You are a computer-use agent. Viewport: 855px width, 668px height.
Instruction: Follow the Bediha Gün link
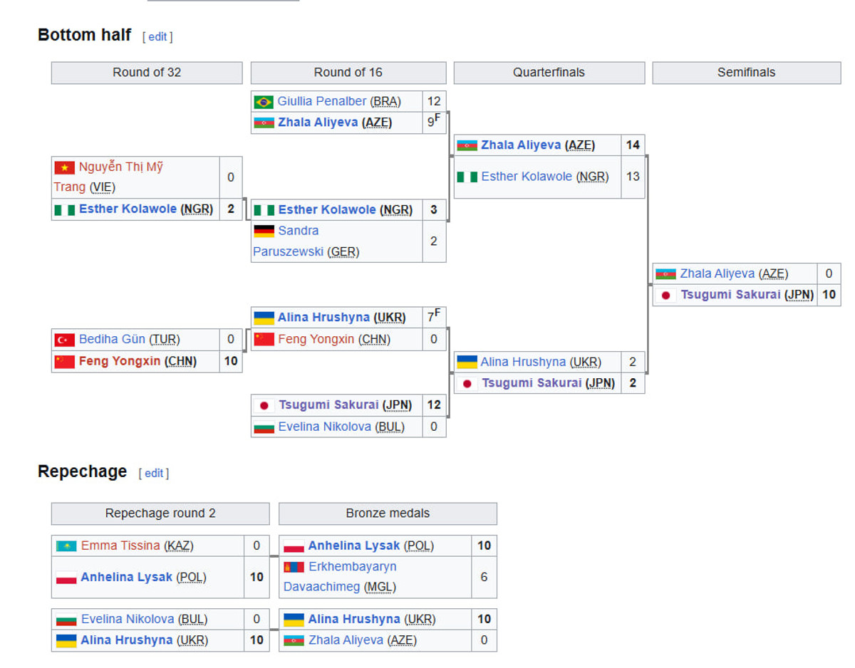point(112,339)
